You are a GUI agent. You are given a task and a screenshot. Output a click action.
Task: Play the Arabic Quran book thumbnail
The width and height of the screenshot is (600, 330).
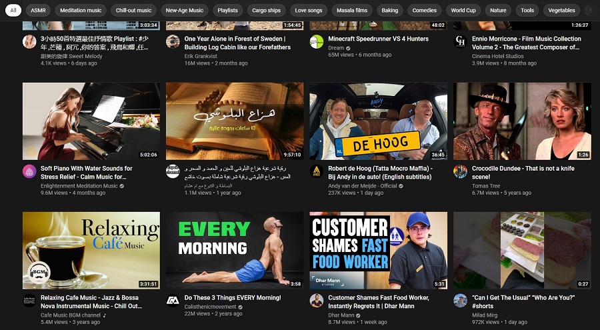[x=235, y=121]
